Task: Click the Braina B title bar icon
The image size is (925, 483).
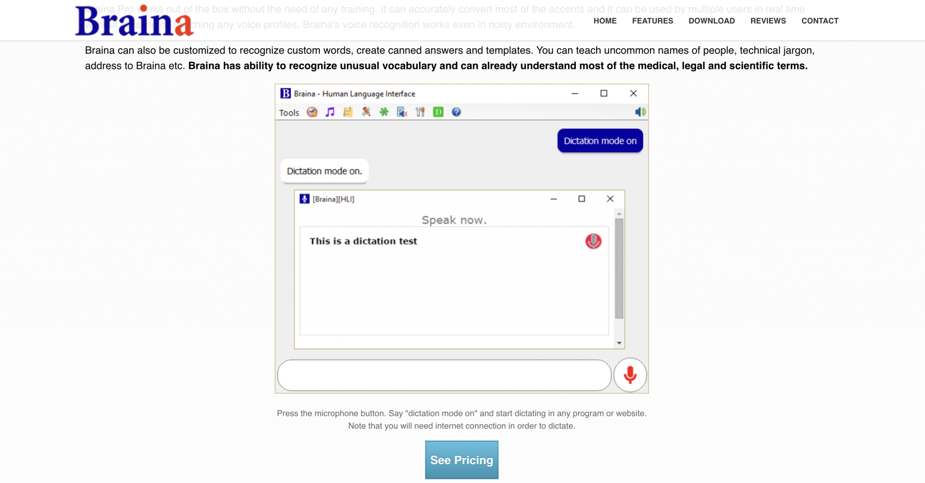Action: pyautogui.click(x=285, y=93)
